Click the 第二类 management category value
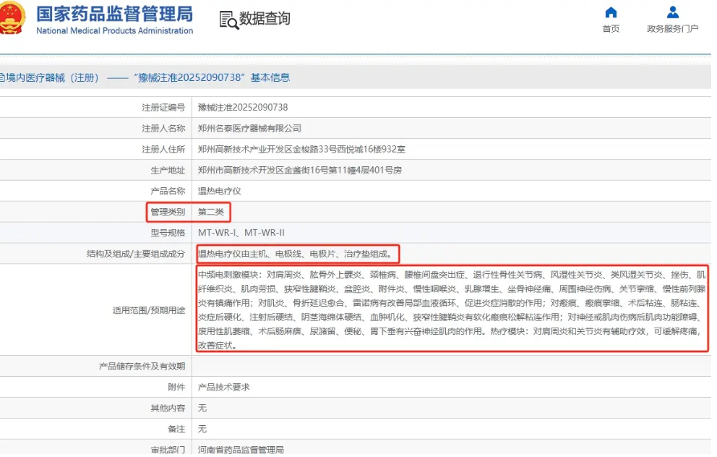The image size is (717, 457). pyautogui.click(x=211, y=212)
